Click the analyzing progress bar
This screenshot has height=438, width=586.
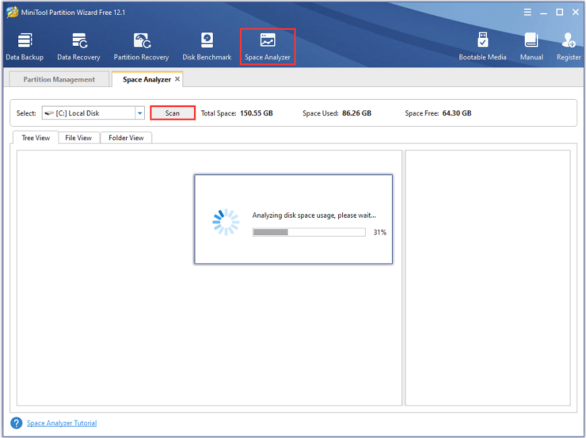pyautogui.click(x=308, y=232)
